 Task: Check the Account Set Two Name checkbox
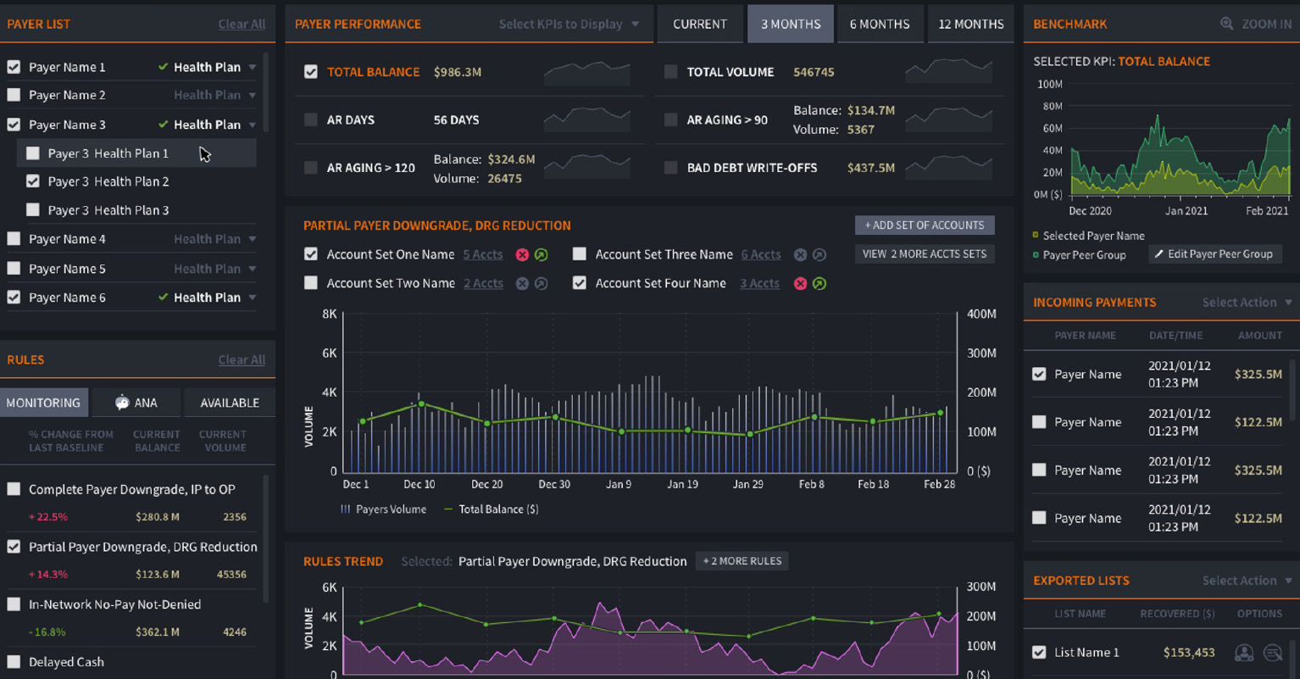(x=311, y=283)
